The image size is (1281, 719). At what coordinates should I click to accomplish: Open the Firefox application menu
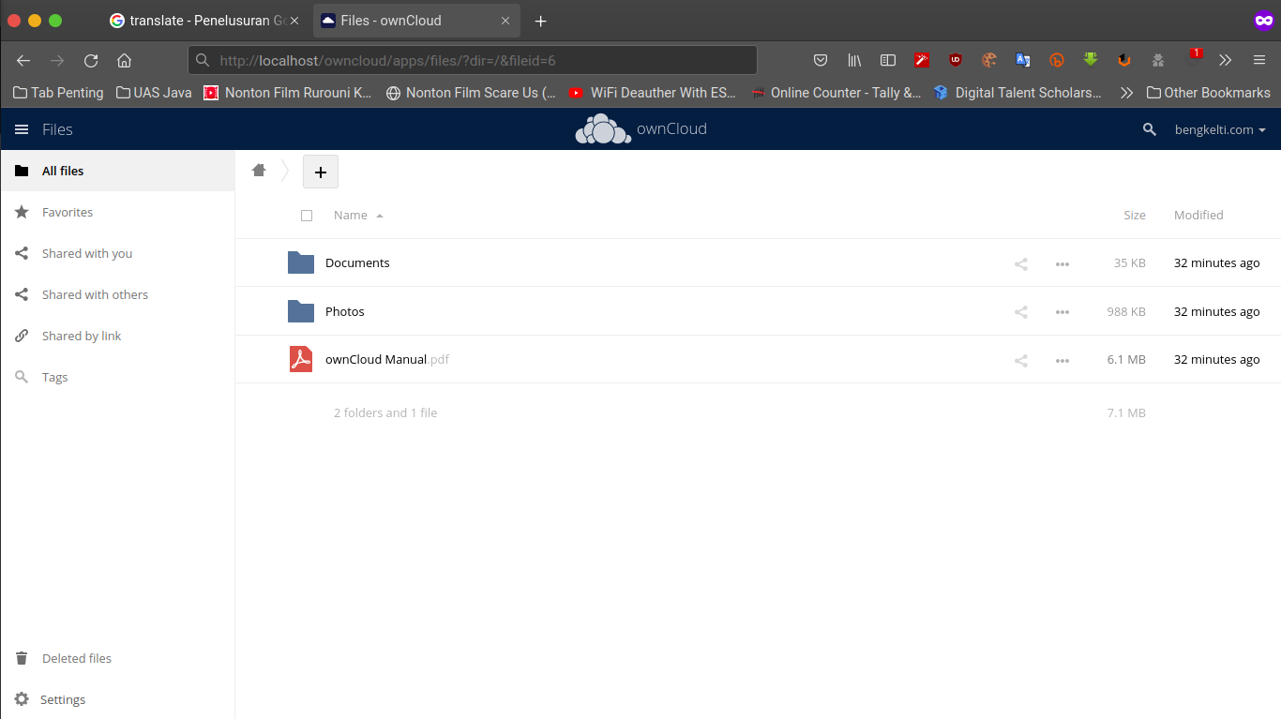pos(1259,60)
